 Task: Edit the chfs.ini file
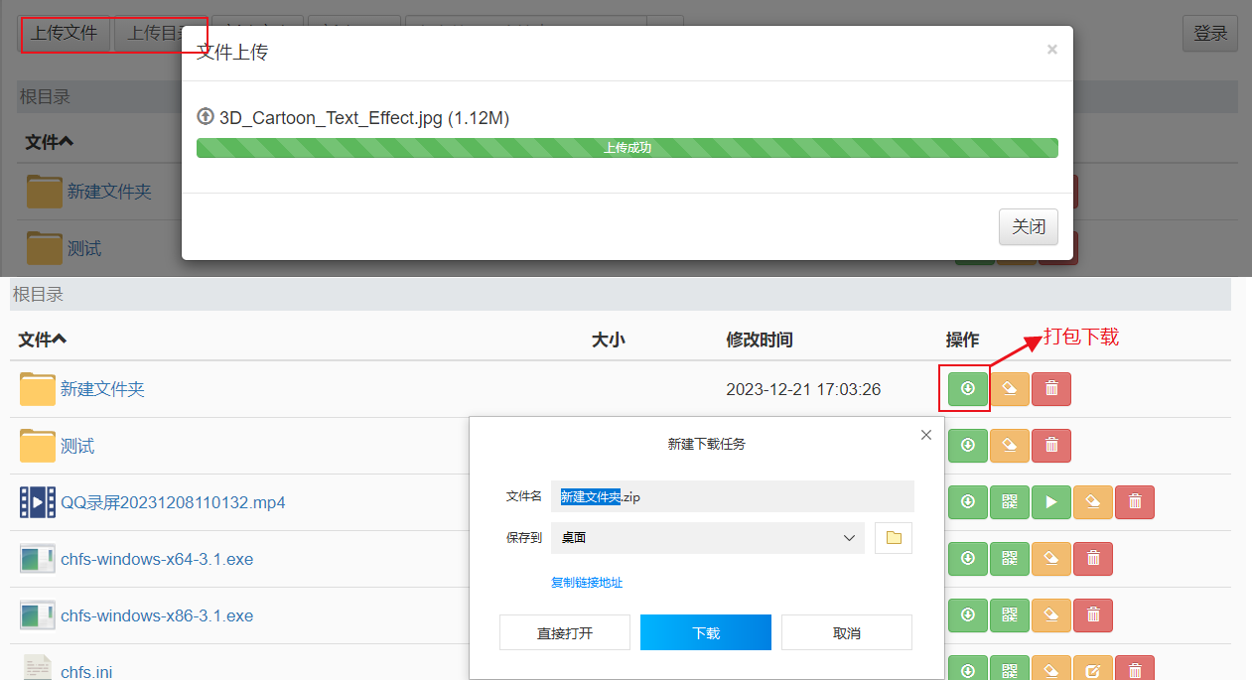(x=1093, y=670)
